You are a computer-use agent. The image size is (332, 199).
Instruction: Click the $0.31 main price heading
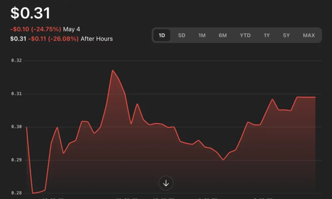[x=30, y=13]
